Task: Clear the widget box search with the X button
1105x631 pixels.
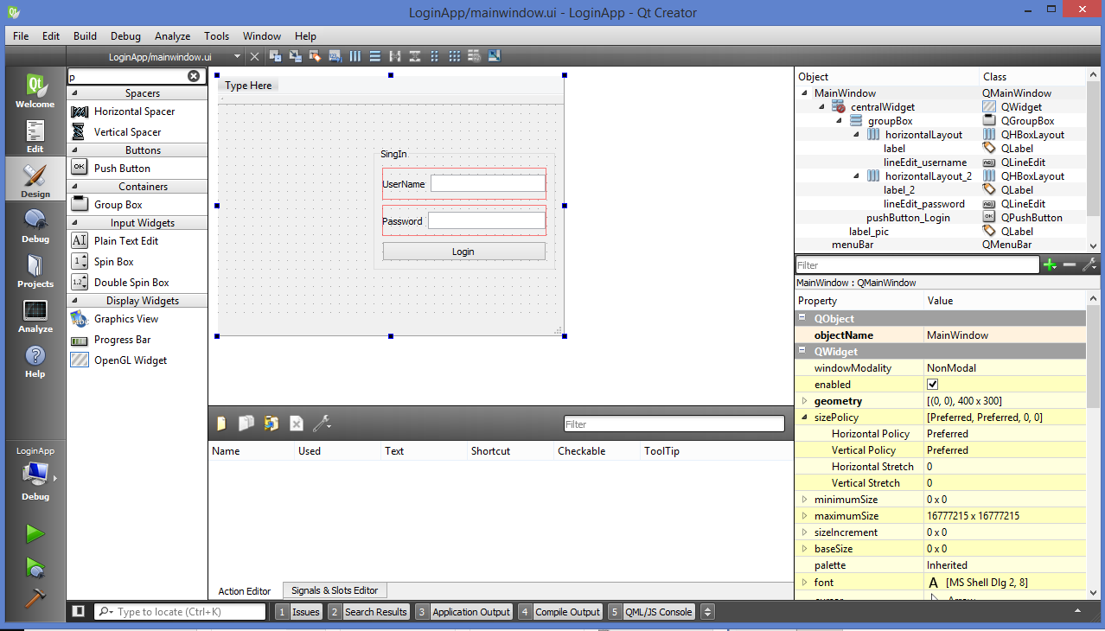Action: coord(194,75)
